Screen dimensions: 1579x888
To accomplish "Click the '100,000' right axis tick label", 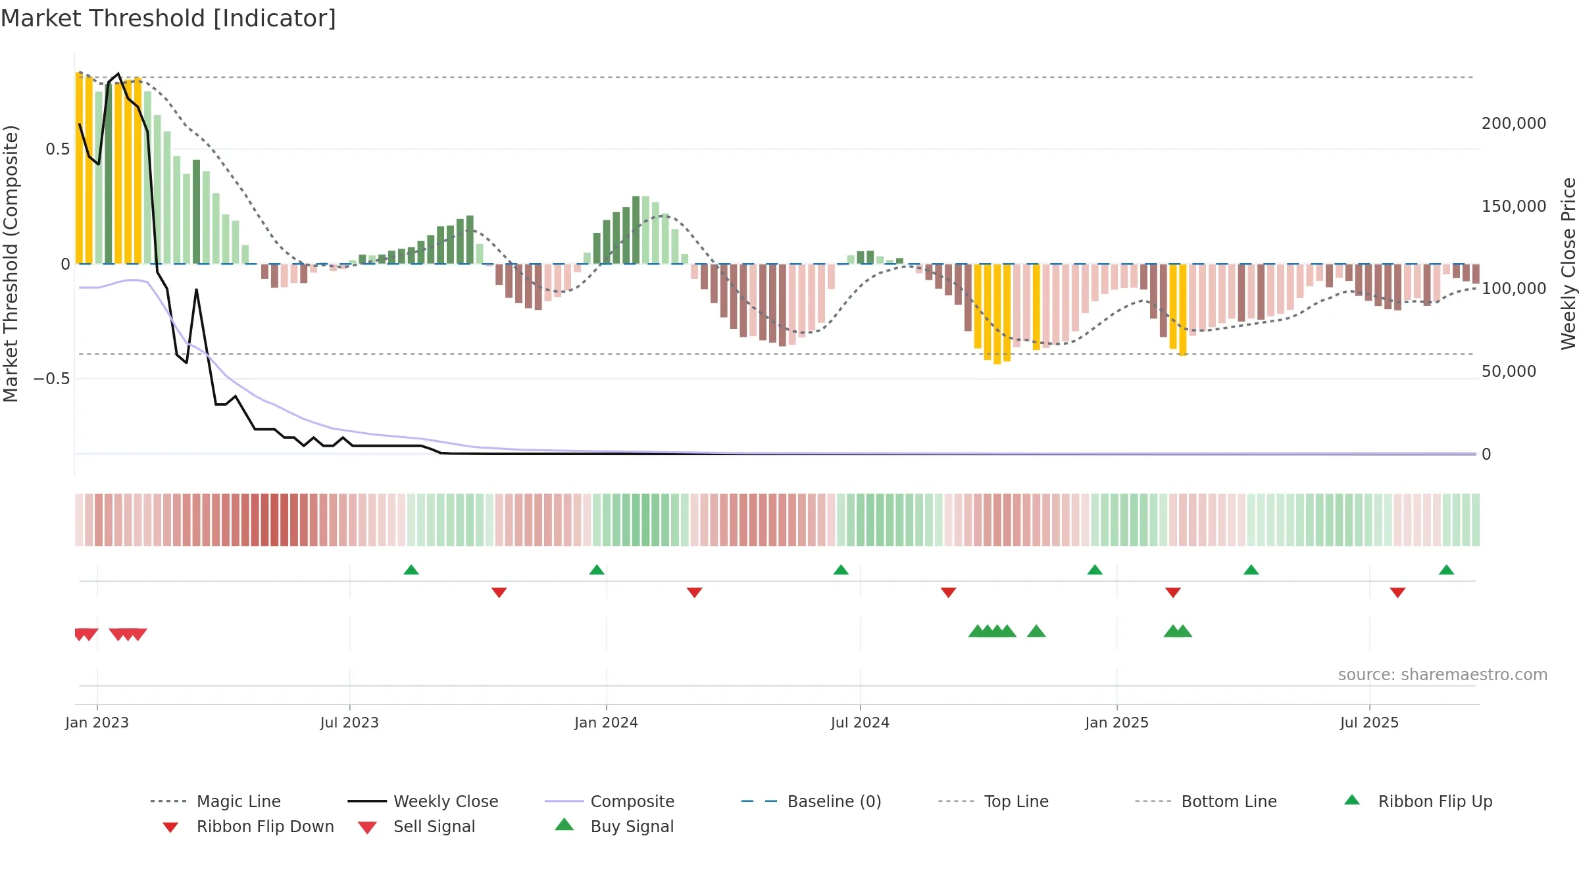I will point(1514,289).
